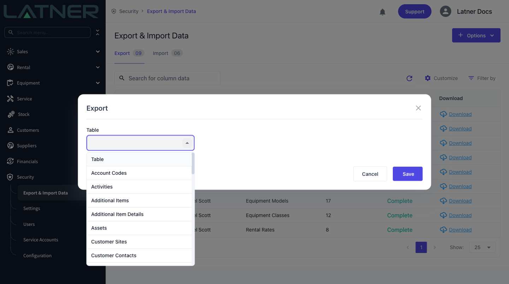Collapse sidebar menu with chevrons icon
Image resolution: width=509 pixels, height=284 pixels.
click(x=98, y=32)
